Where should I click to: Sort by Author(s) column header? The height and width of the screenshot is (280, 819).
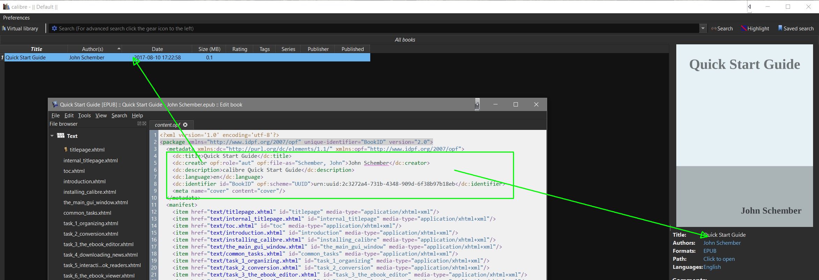95,49
